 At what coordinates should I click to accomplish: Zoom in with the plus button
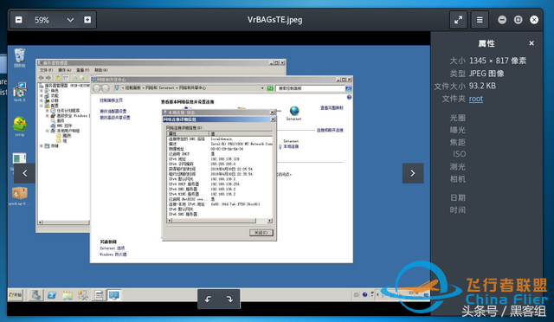tap(87, 20)
